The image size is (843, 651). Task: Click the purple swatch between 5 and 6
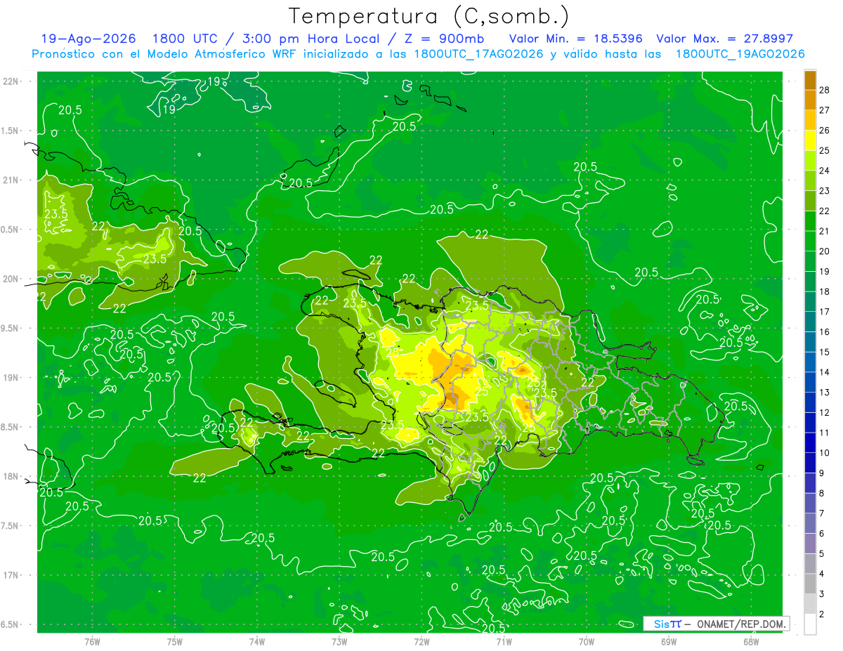[810, 544]
